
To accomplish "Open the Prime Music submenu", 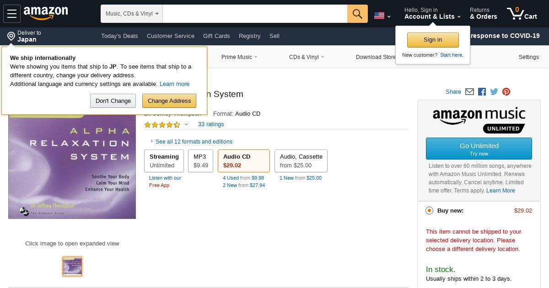I will tap(239, 57).
